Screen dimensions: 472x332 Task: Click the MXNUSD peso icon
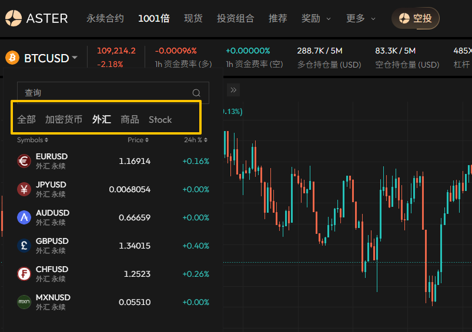(24, 302)
